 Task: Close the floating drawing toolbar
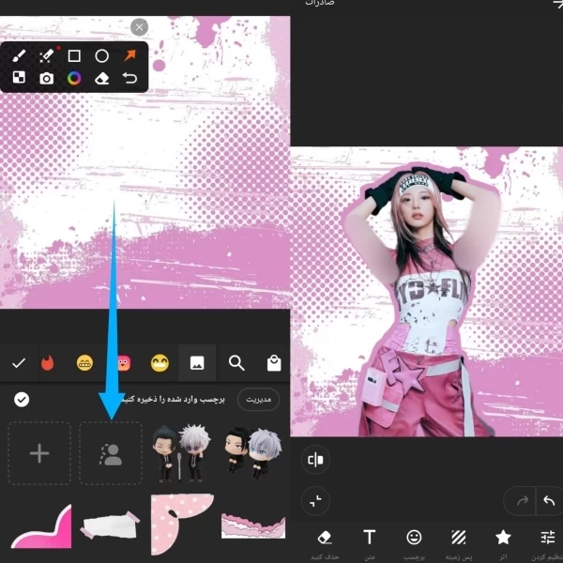[139, 27]
